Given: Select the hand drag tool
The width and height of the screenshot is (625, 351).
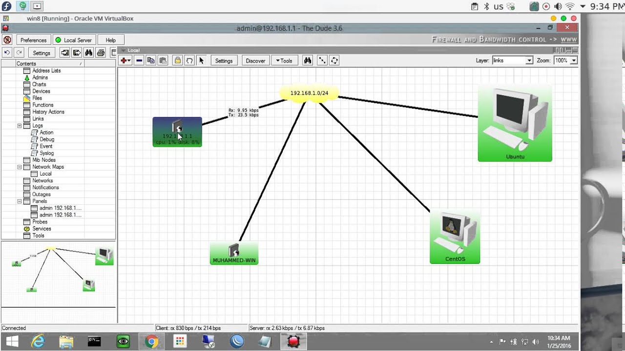Looking at the screenshot, I should click(x=189, y=60).
